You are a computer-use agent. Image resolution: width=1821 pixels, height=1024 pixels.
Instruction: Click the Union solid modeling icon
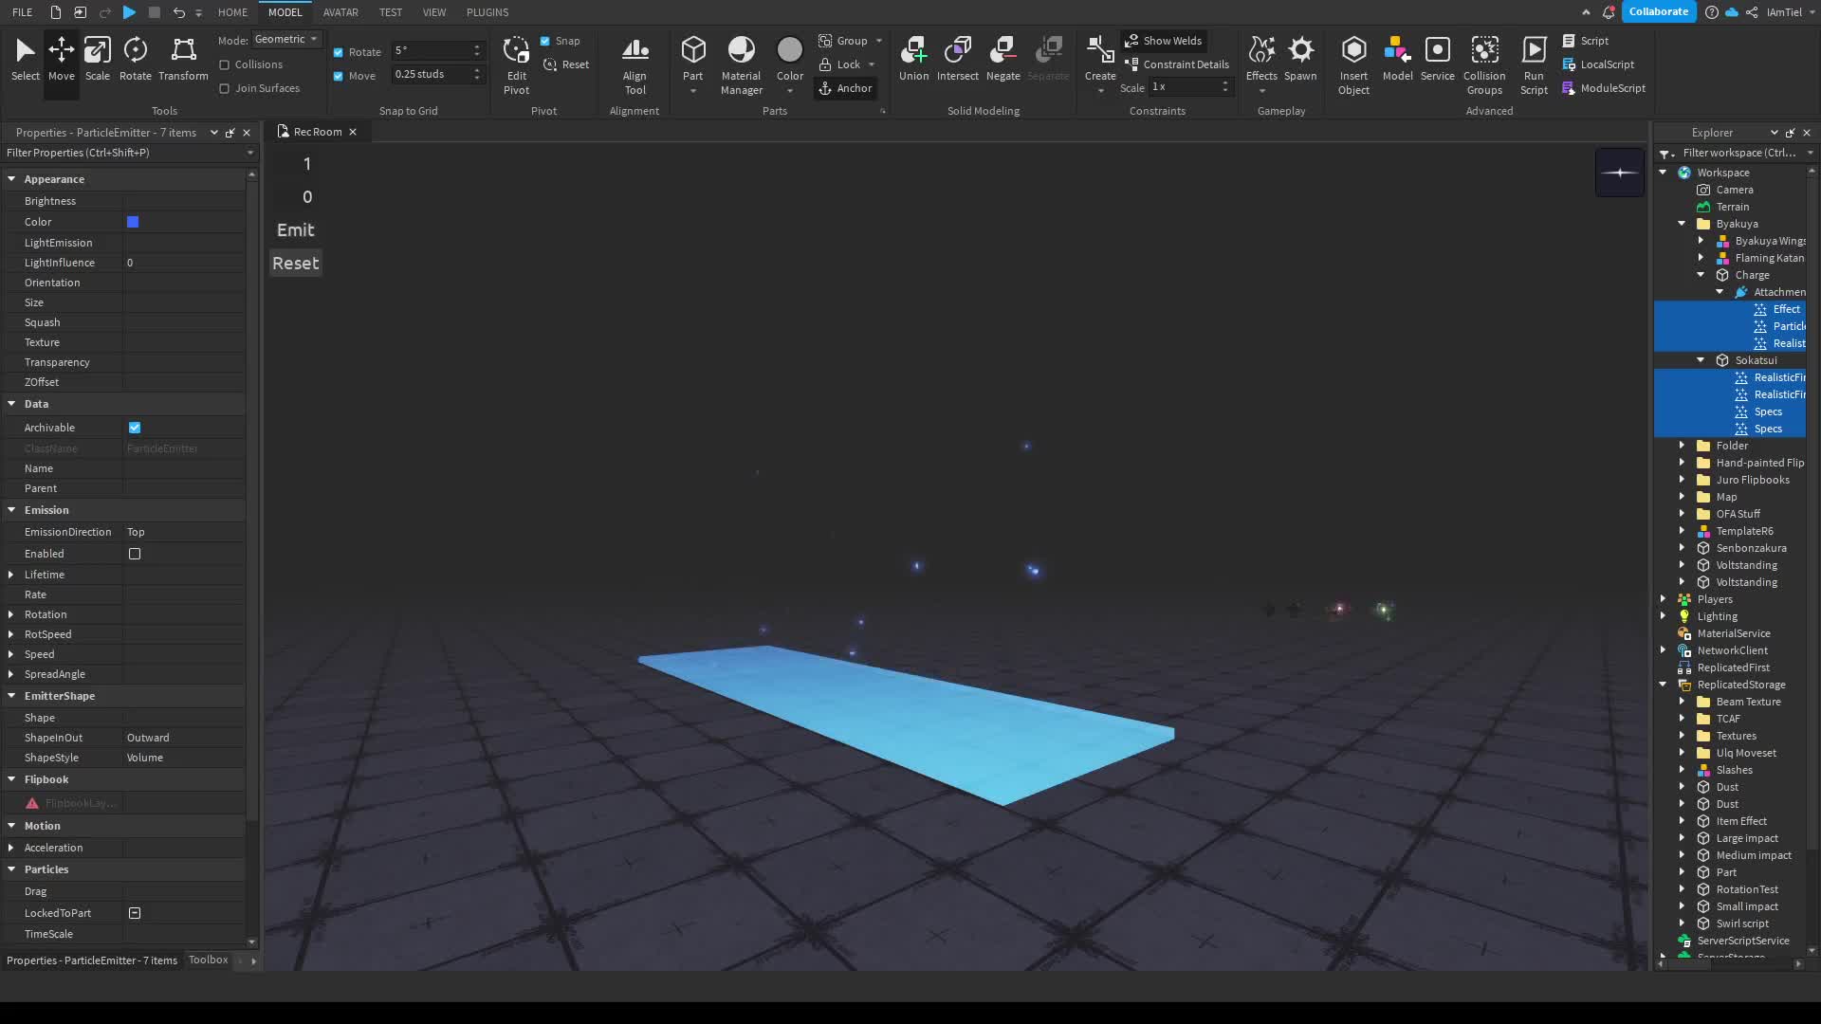pyautogui.click(x=913, y=58)
